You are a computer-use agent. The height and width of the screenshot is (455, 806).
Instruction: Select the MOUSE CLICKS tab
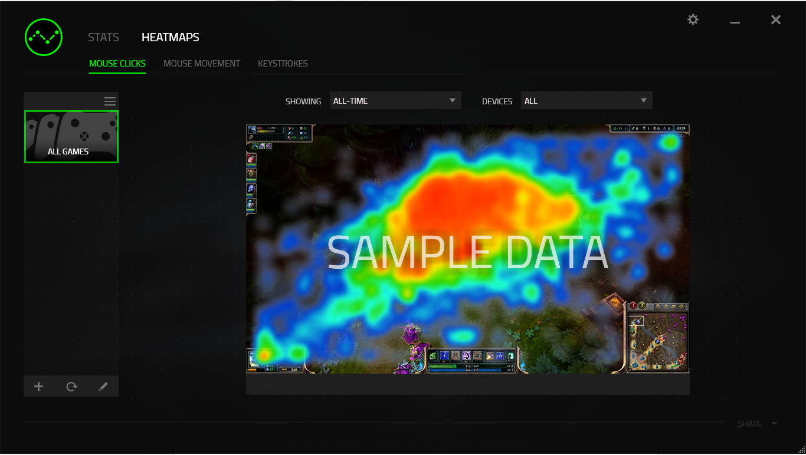(117, 64)
